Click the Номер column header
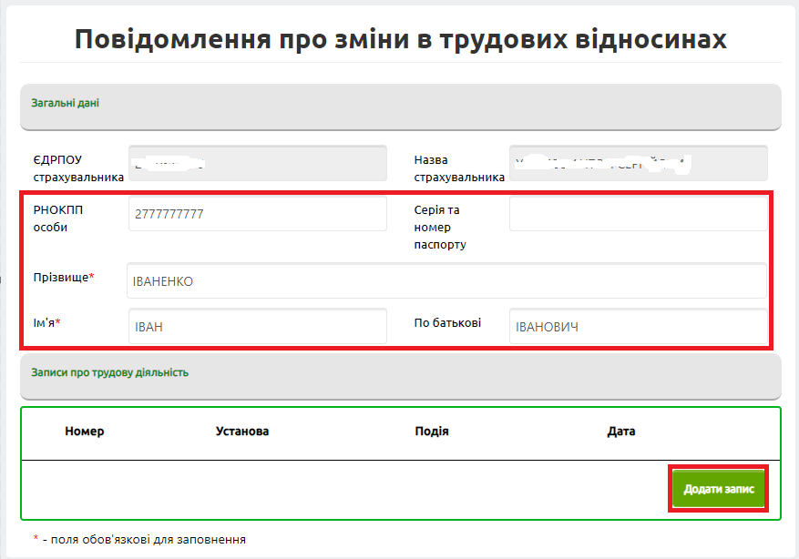The height and width of the screenshot is (559, 799). 85,432
